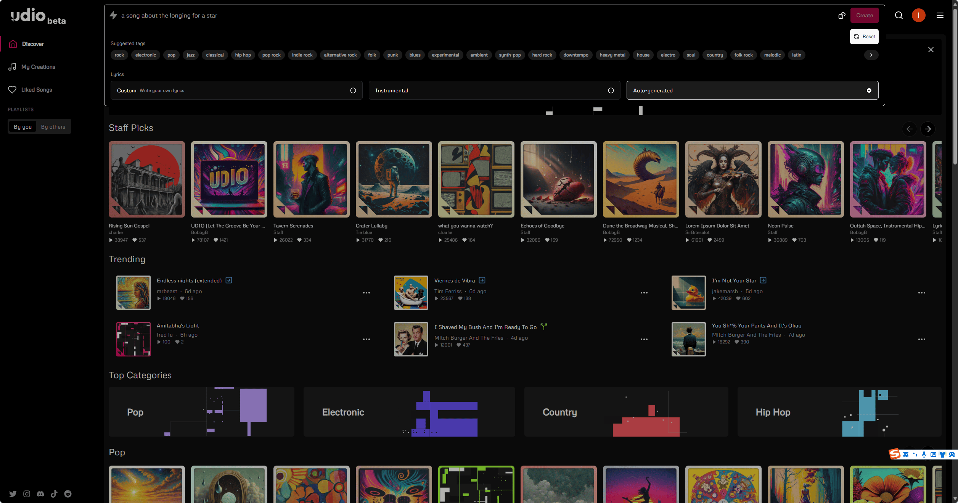
Task: Click extend icon beside Endless nights
Action: point(229,280)
